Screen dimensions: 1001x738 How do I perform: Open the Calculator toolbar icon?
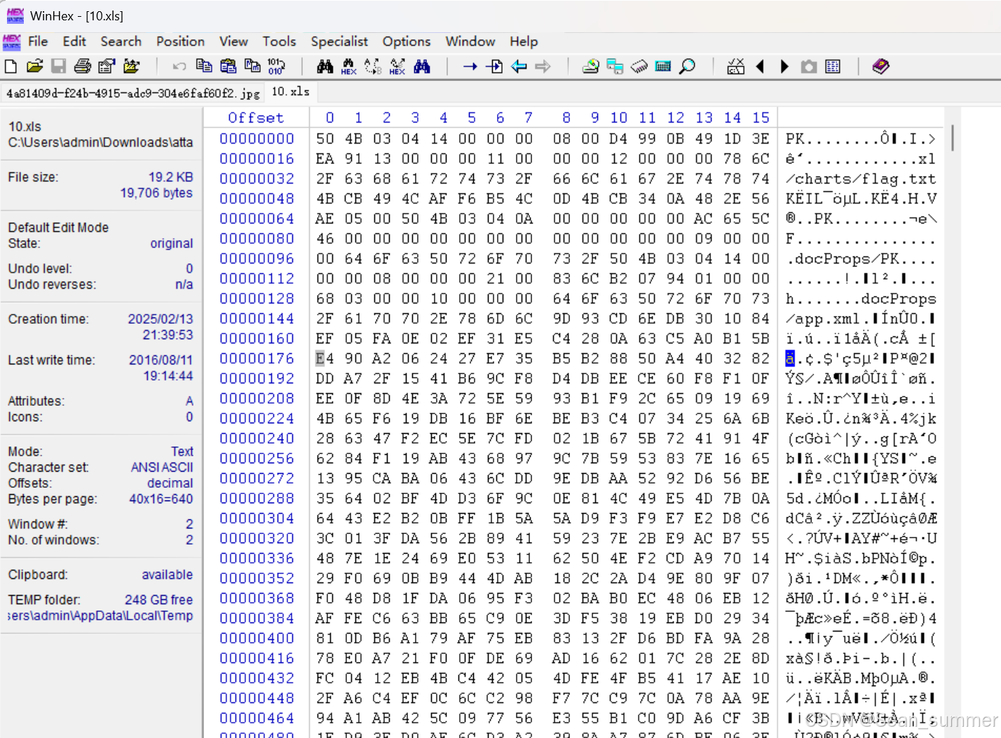663,67
